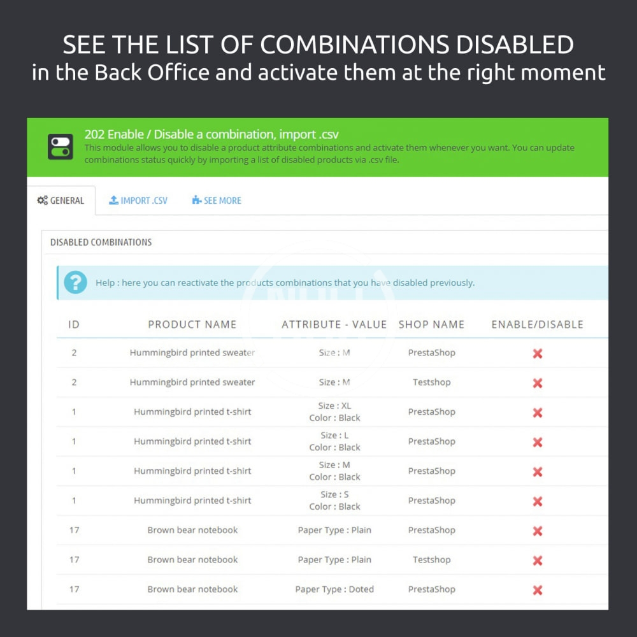This screenshot has width=637, height=637.
Task: Click the Shop Name column header
Action: (431, 324)
